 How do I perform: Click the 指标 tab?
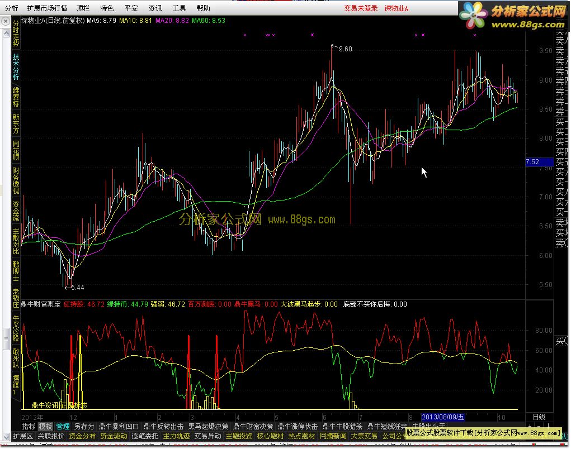29,426
